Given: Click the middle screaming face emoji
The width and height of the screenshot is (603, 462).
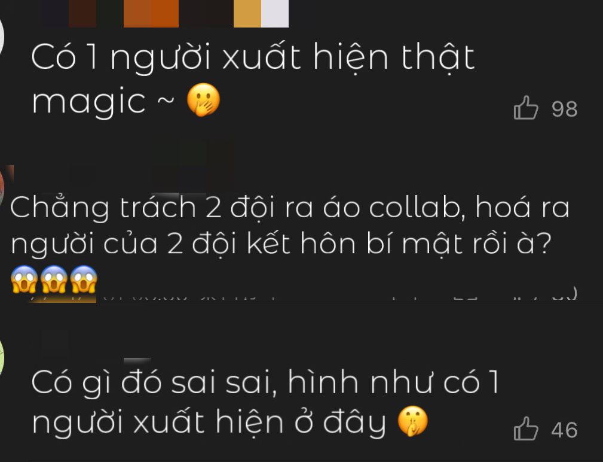Looking at the screenshot, I should pyautogui.click(x=54, y=279).
